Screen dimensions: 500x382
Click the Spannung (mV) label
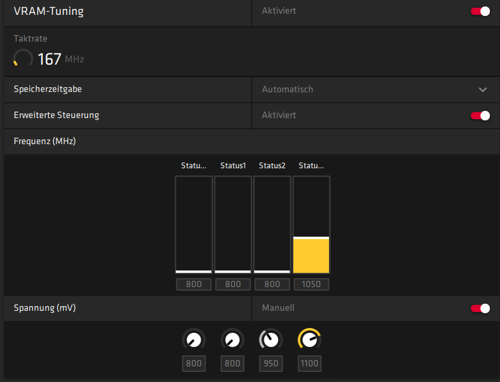tap(45, 308)
